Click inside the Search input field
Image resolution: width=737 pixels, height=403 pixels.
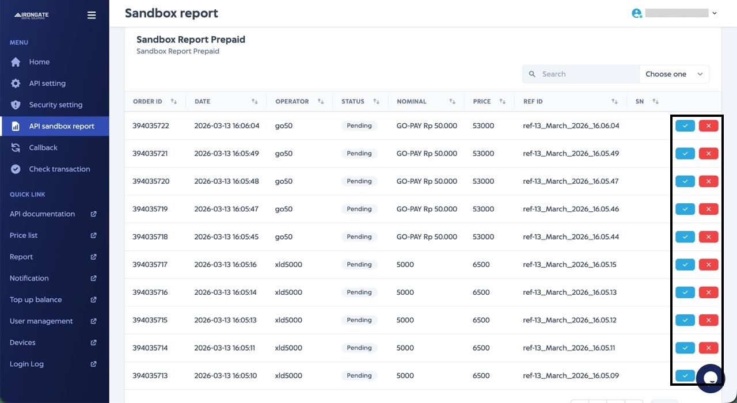576,74
